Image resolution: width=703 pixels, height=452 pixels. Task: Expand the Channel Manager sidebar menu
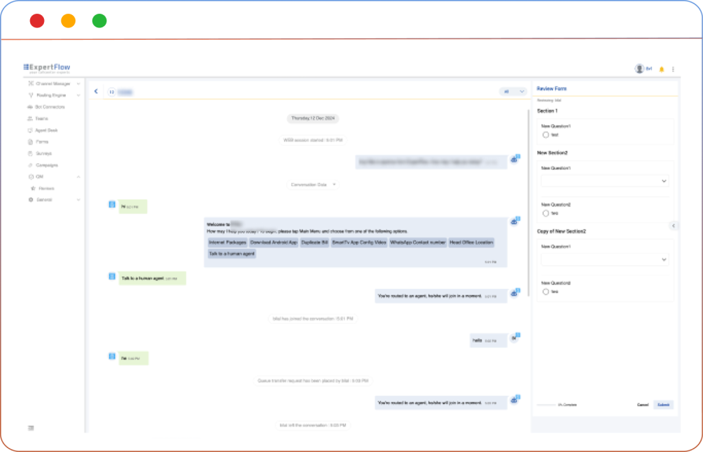pyautogui.click(x=54, y=84)
